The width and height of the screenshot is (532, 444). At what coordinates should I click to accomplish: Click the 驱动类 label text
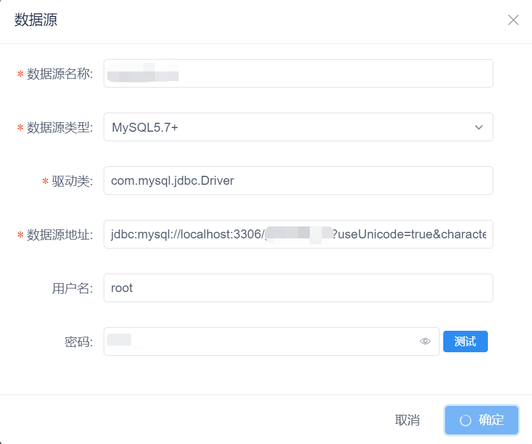pos(72,181)
